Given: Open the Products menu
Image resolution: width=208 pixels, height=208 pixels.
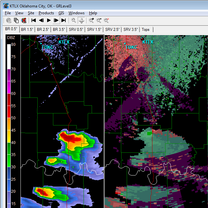Looking at the screenshot, I should point(46,13).
